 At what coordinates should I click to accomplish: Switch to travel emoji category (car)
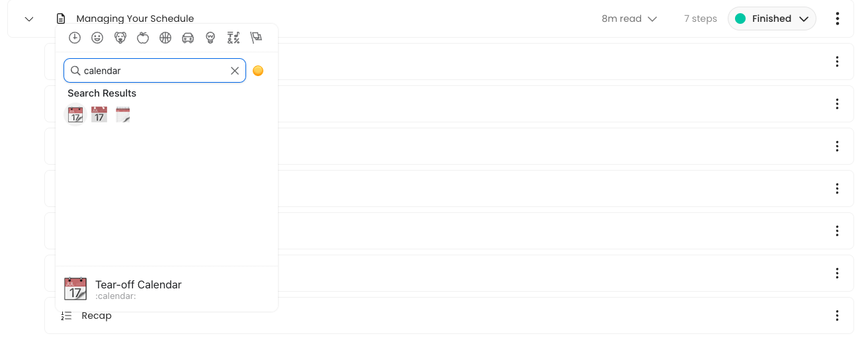(188, 38)
